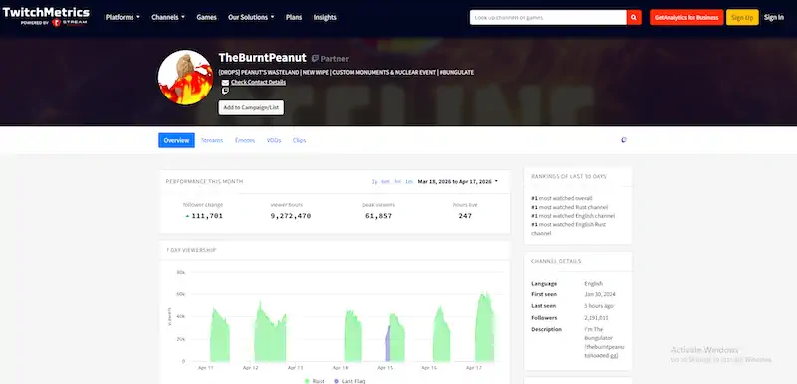Select the 1y time range
797x384 pixels.
tap(375, 182)
